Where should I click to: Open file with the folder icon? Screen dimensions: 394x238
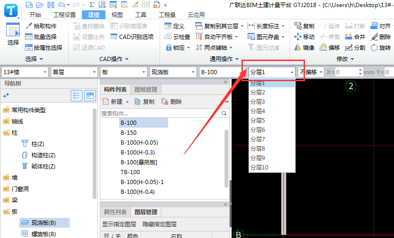click(40, 5)
